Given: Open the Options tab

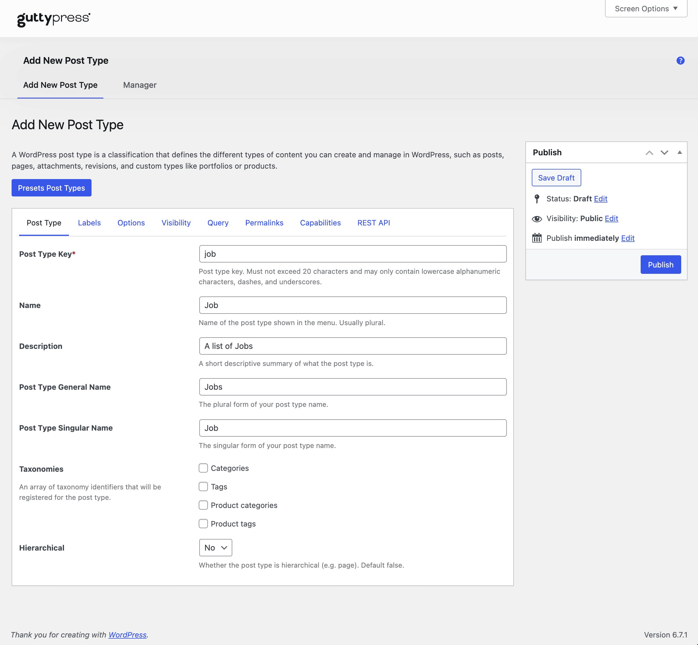Looking at the screenshot, I should coord(131,223).
